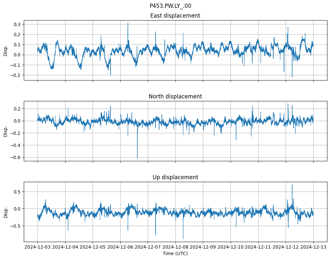The image size is (330, 259).
Task: Click the Up displacement subplot title
Action: coord(175,177)
